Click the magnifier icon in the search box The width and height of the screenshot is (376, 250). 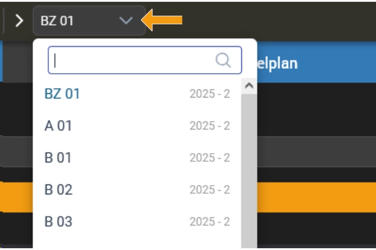click(x=223, y=60)
